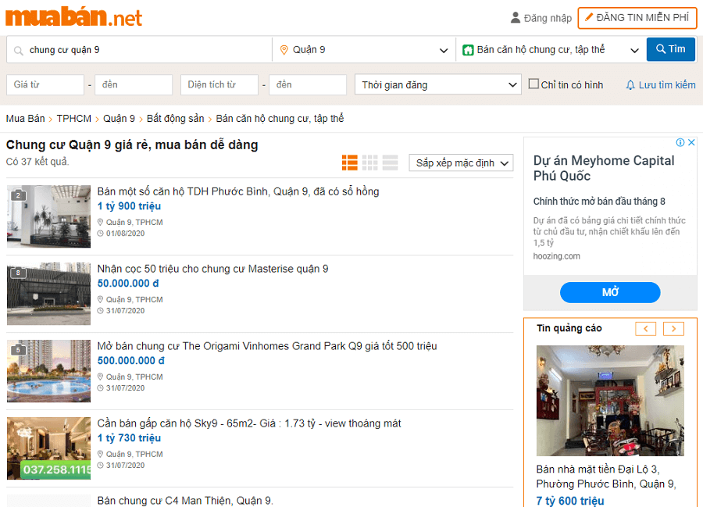
Task: Click the price 50.000.000 đ
Action: (128, 284)
